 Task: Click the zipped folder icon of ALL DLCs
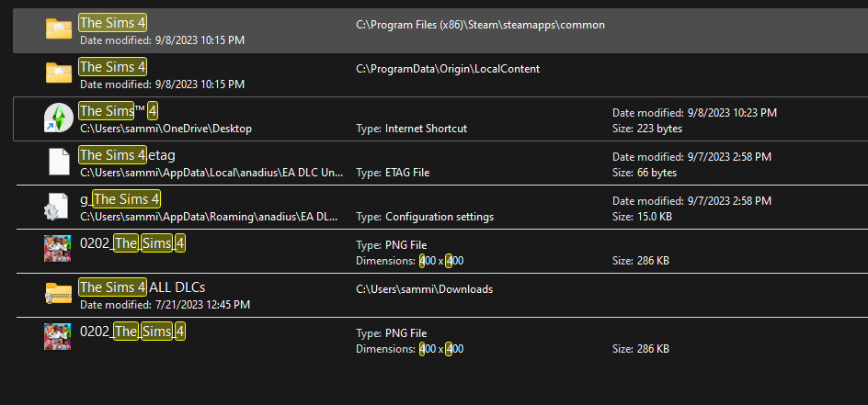click(x=58, y=293)
